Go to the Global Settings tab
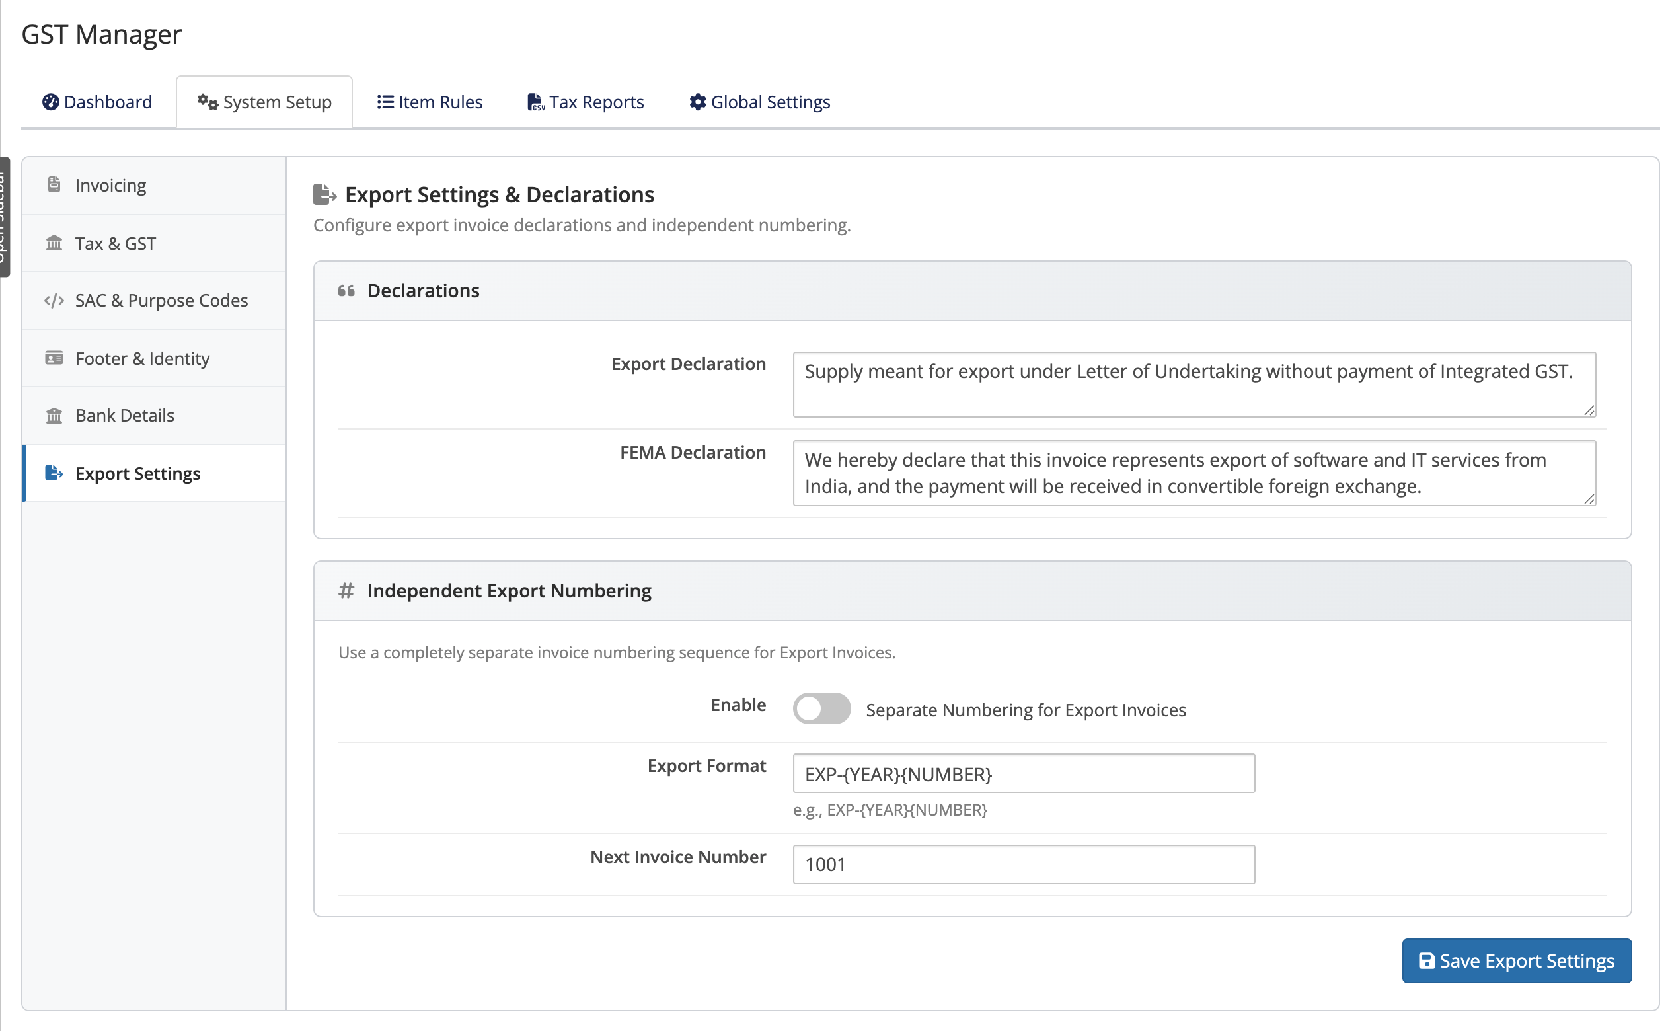 [x=759, y=102]
